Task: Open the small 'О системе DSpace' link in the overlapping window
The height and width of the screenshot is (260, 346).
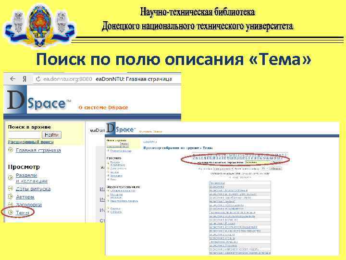Action: (151, 131)
